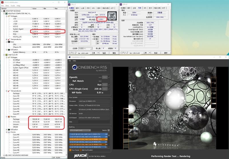The width and height of the screenshot is (229, 159).
Task: Click the MAXON logo at Cinebench bottom
Action: point(80,156)
